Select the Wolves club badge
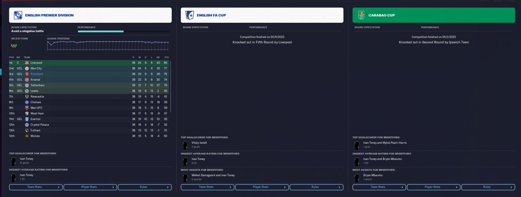The image size is (521, 197). 26,136
